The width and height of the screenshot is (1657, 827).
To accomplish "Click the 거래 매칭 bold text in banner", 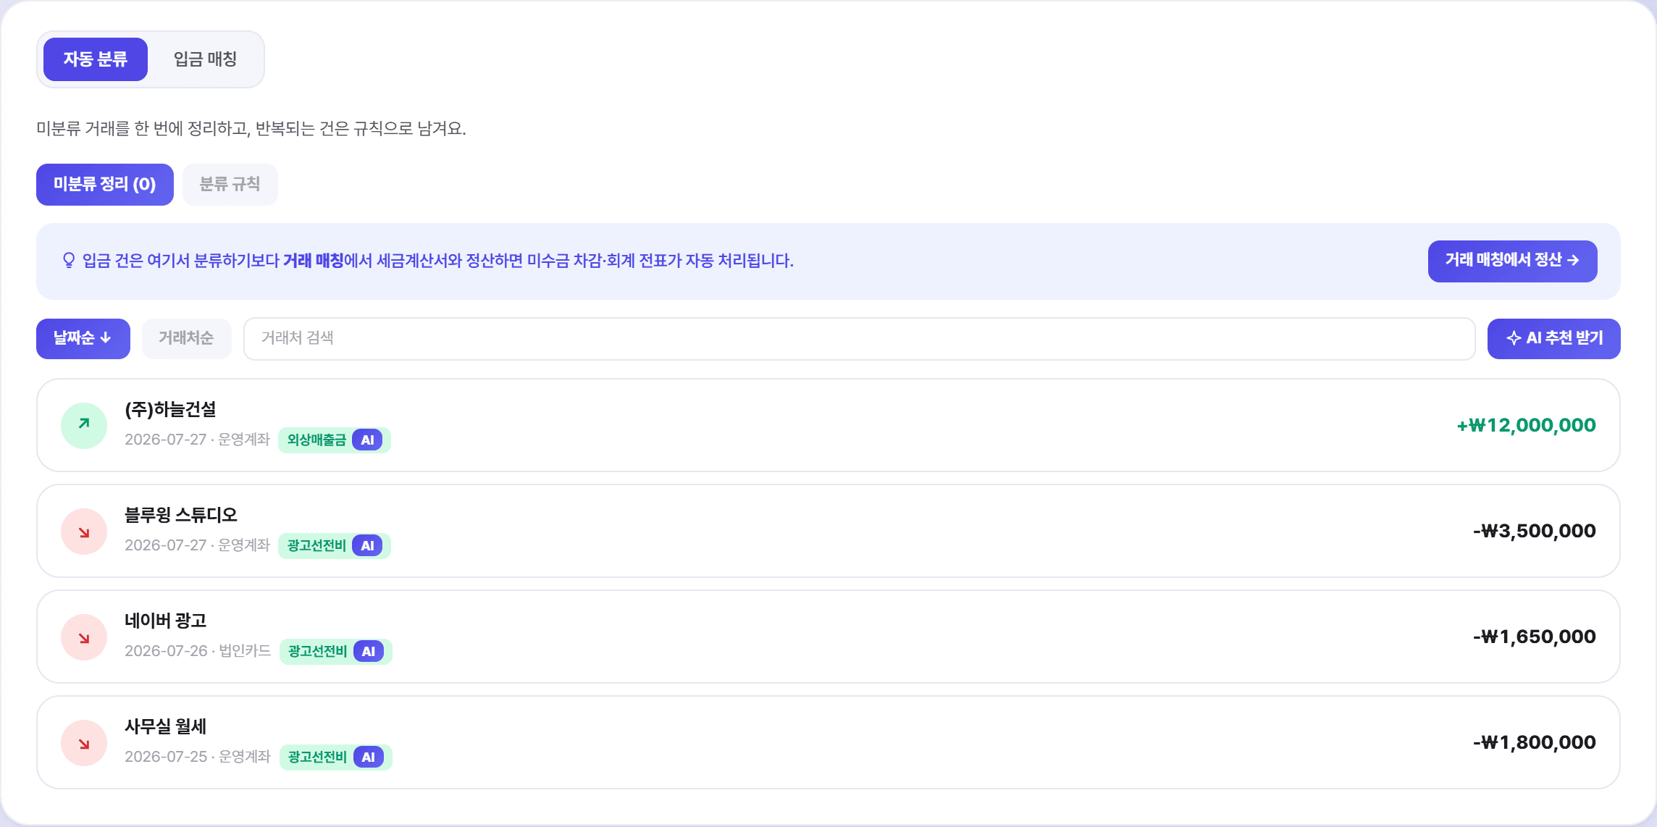I will click(x=313, y=261).
